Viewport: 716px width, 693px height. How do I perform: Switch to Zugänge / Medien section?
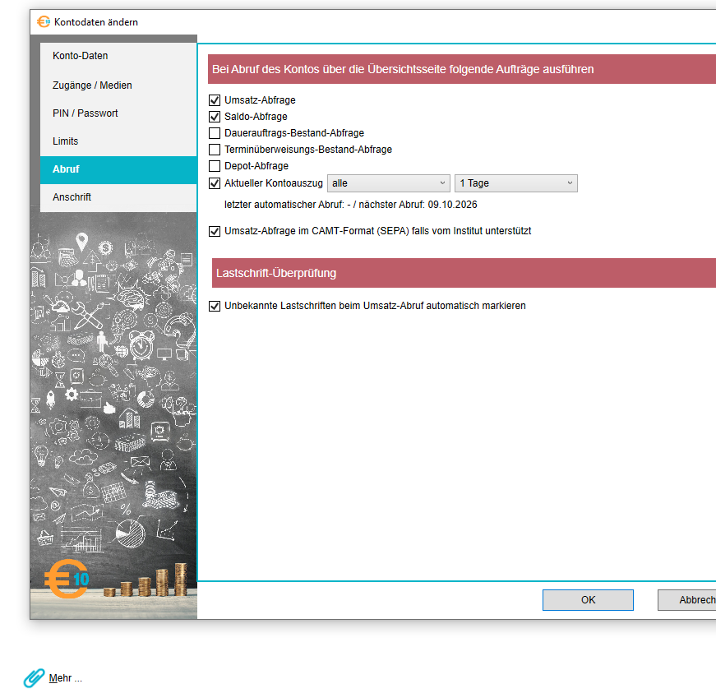[118, 85]
